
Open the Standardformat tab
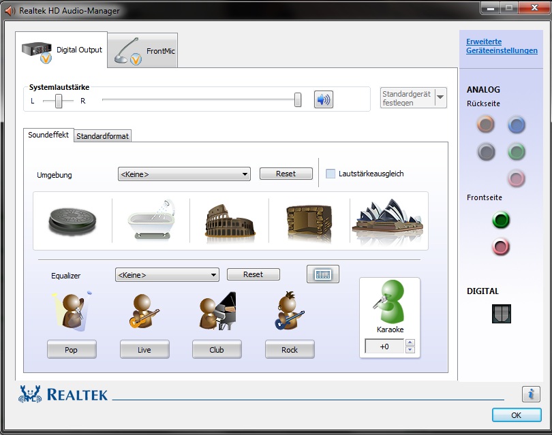click(x=102, y=136)
